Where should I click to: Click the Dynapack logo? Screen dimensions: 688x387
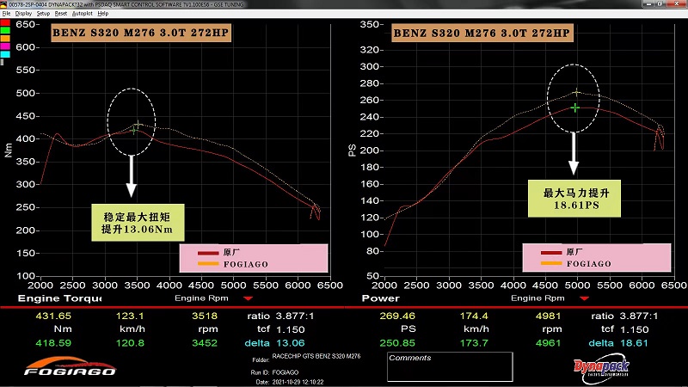tap(601, 368)
